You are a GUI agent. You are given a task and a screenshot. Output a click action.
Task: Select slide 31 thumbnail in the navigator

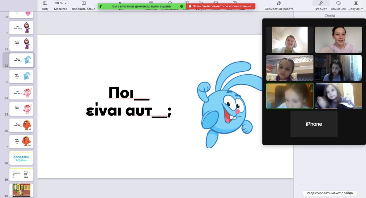[x=21, y=44]
